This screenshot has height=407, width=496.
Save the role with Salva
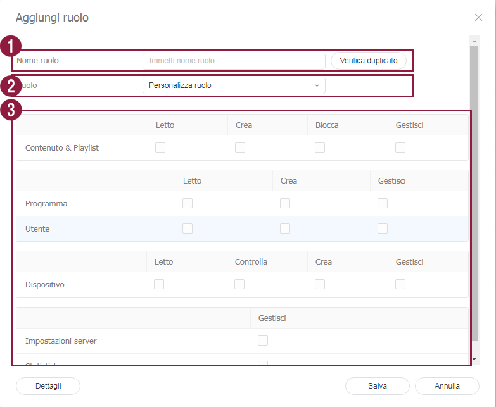point(378,385)
